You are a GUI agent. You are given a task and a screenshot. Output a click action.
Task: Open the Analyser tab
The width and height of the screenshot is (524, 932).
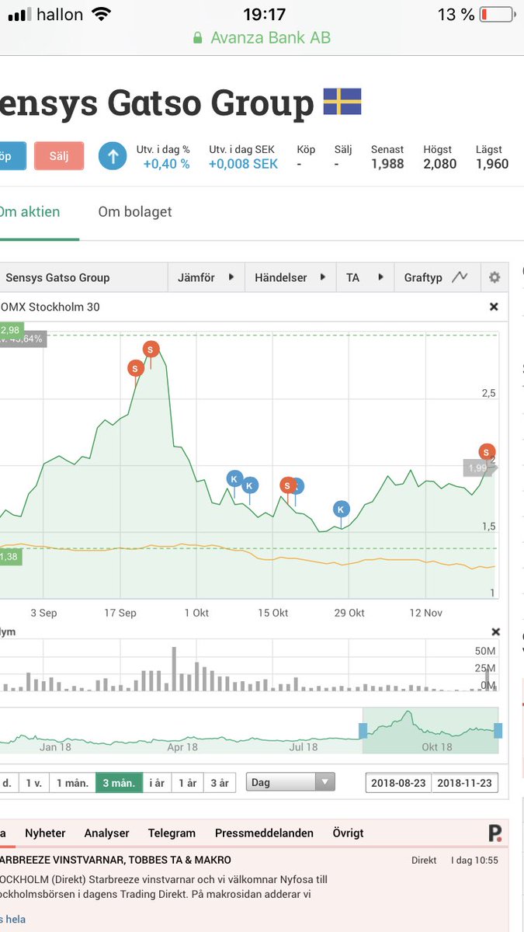point(106,833)
